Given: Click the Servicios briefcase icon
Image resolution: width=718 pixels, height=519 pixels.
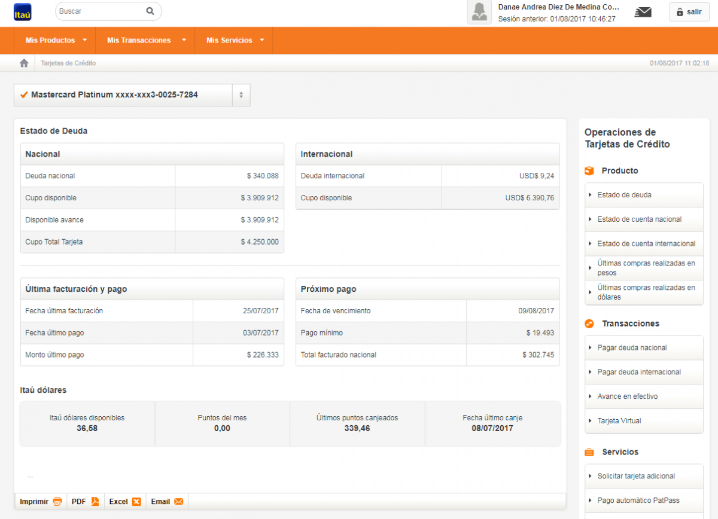Looking at the screenshot, I should tap(589, 452).
